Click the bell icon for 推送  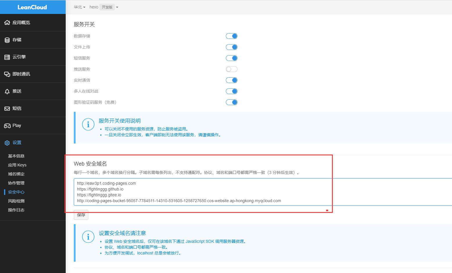point(7,91)
